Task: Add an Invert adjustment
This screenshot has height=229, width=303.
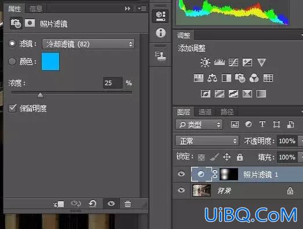Action: 206,94
